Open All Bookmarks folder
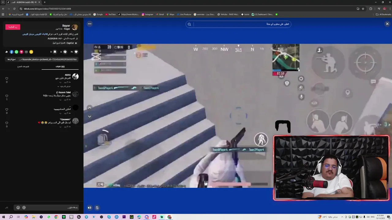Image resolution: width=392 pixels, height=220 pixels. click(383, 14)
